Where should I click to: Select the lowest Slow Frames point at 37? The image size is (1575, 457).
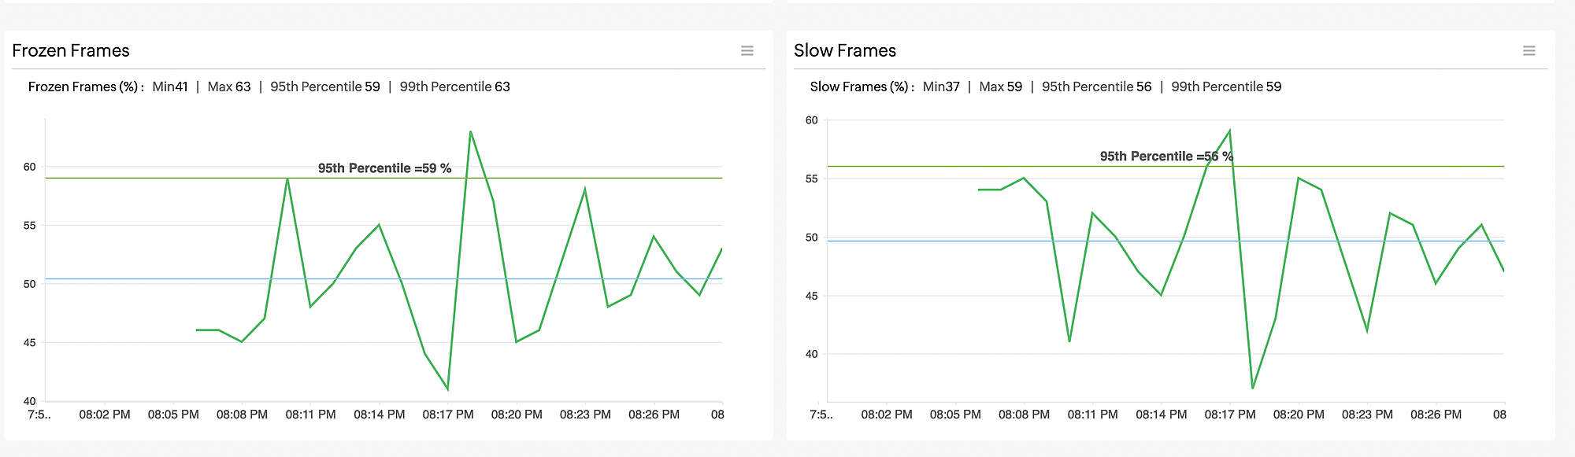(1252, 388)
